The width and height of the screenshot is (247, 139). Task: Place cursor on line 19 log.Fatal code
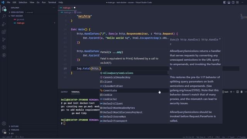click(89, 68)
